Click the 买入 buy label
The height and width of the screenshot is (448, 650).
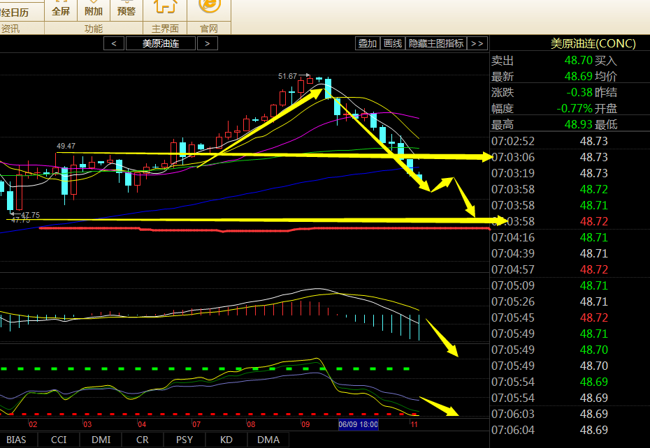click(x=606, y=61)
